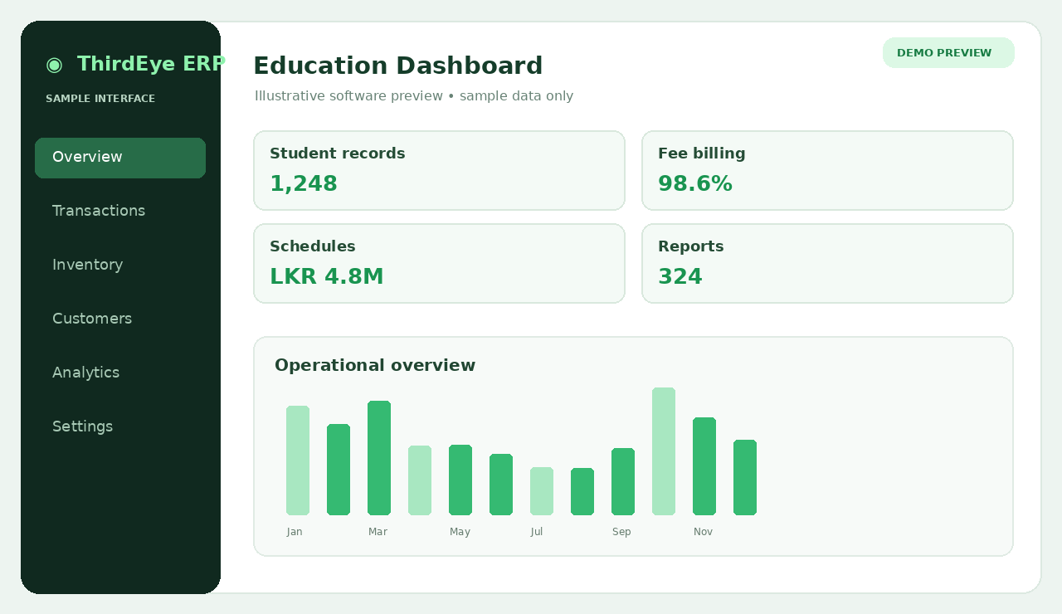1062x614 pixels.
Task: Click the Education Dashboard heading
Action: pyautogui.click(x=397, y=66)
